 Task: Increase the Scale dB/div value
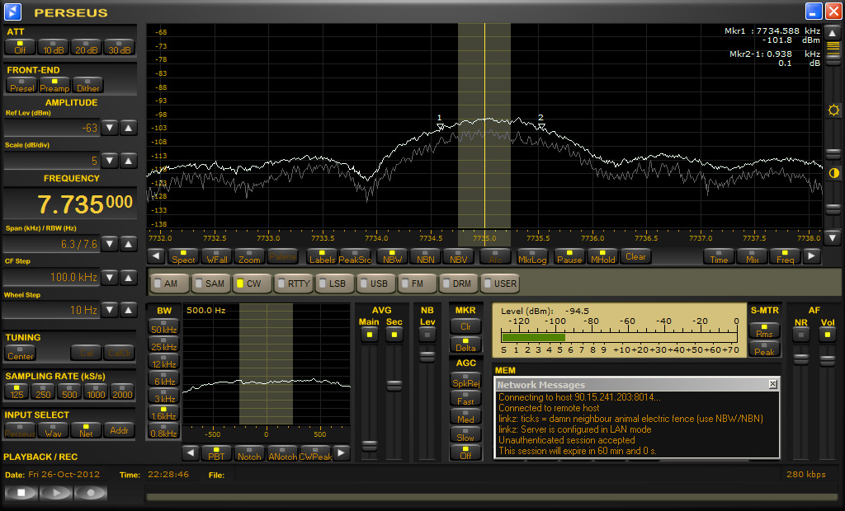pos(128,161)
